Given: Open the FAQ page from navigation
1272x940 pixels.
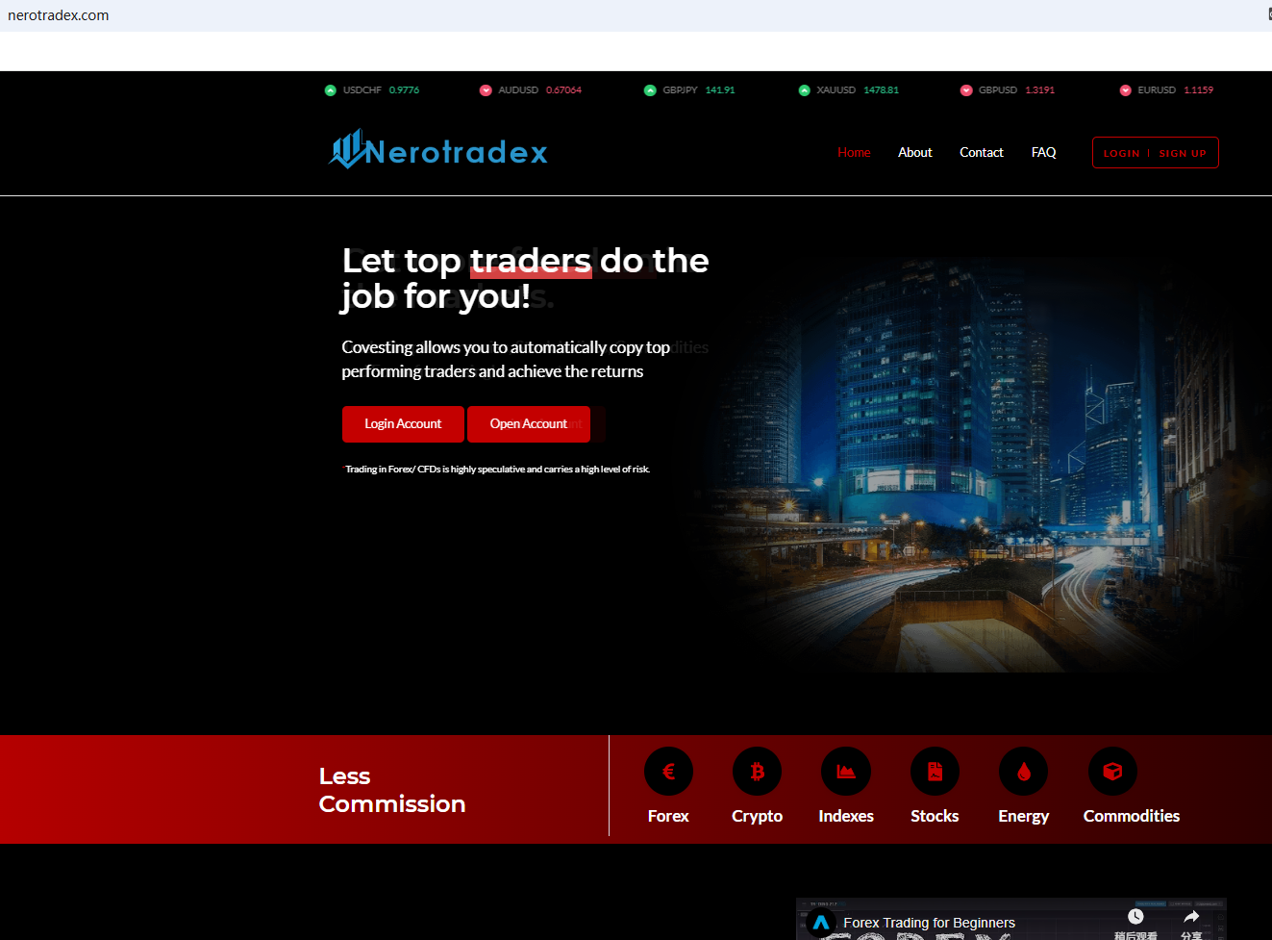Looking at the screenshot, I should [1044, 153].
